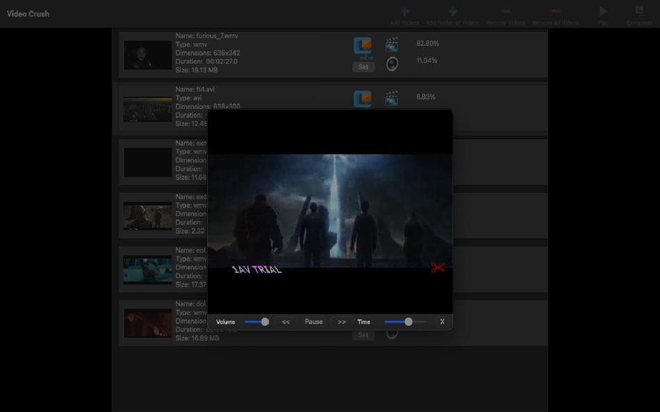Click the 11.34% audio compression value
Image resolution: width=660 pixels, height=412 pixels.
click(x=427, y=60)
